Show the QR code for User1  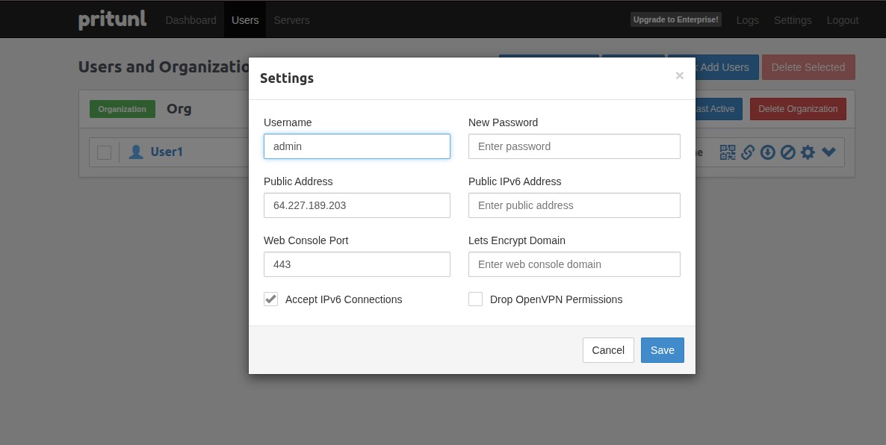[x=728, y=152]
